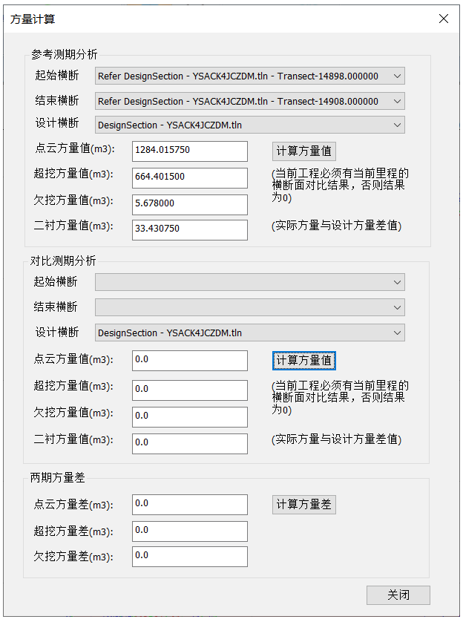Click 计算方量值 button in 参考测期分析 section
Image resolution: width=463 pixels, height=622 pixels.
[304, 151]
